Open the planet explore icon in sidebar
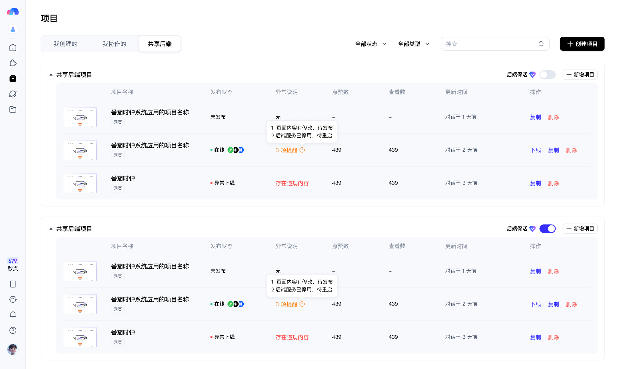 coord(13,94)
